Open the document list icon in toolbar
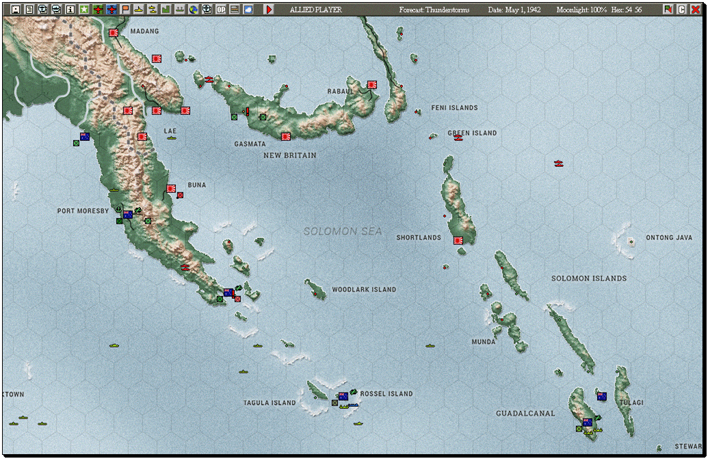This screenshot has width=710, height=461. click(29, 9)
